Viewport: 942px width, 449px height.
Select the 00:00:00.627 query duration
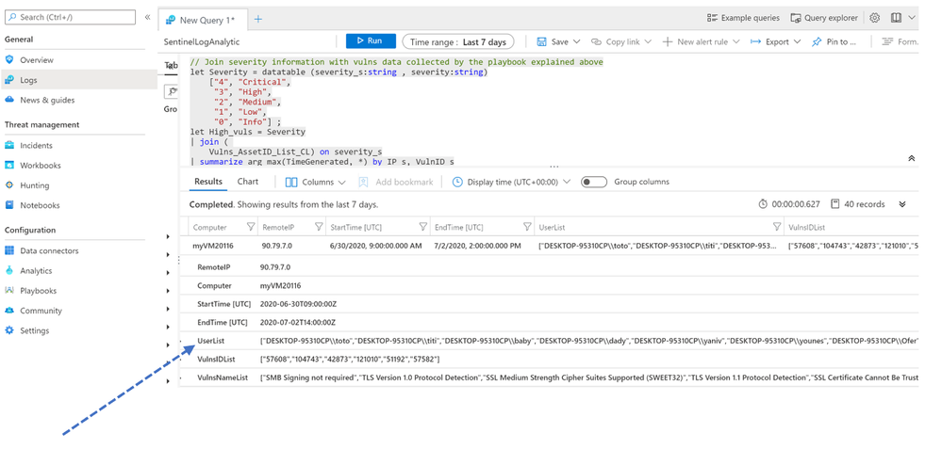click(796, 204)
